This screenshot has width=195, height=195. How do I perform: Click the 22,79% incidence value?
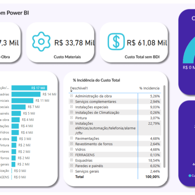click(x=154, y=123)
